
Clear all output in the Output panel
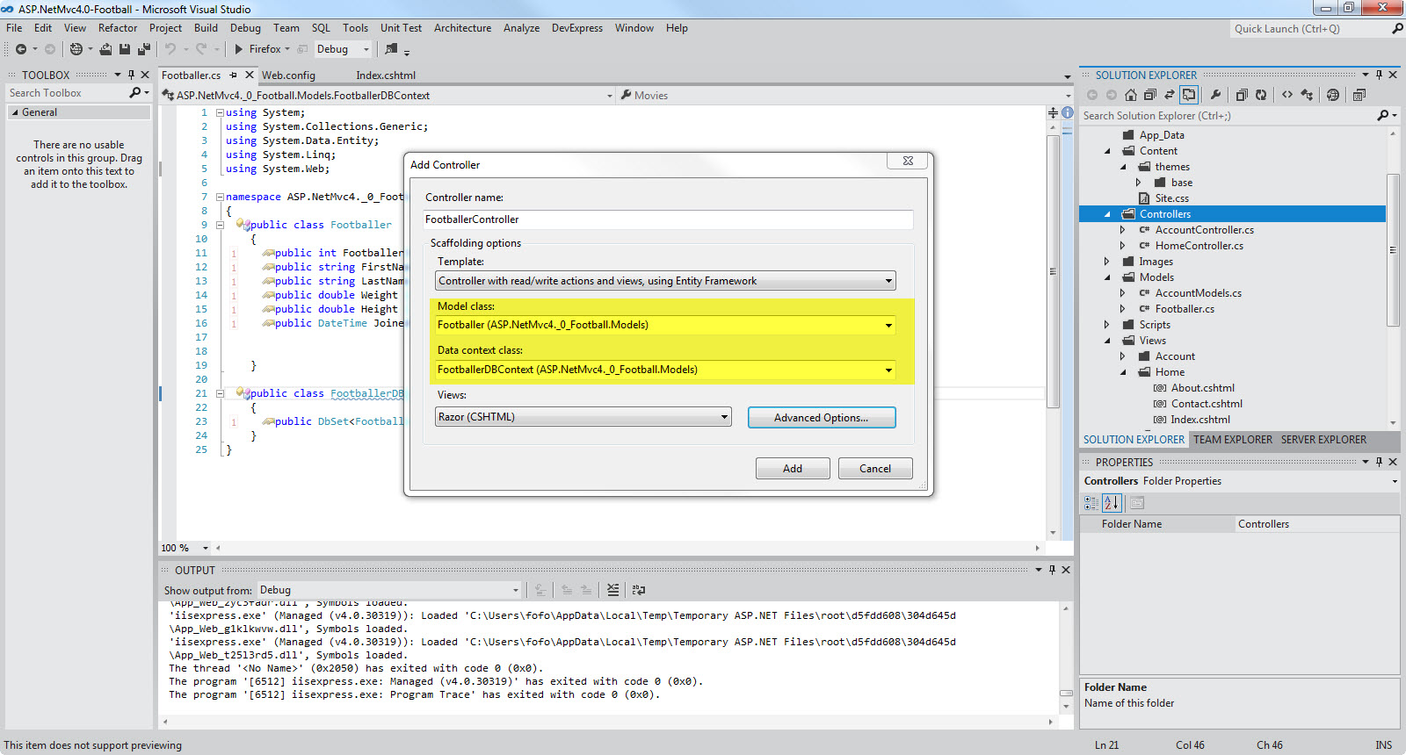(612, 590)
